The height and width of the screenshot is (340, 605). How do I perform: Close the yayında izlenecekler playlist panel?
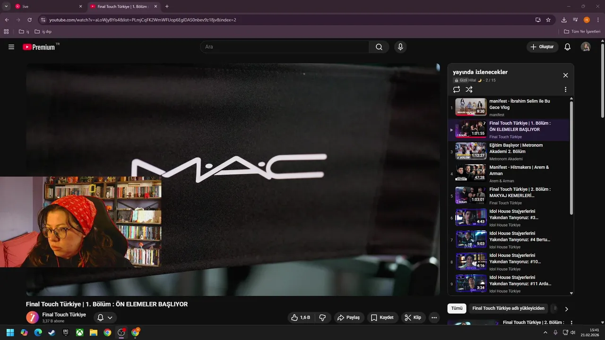point(565,75)
